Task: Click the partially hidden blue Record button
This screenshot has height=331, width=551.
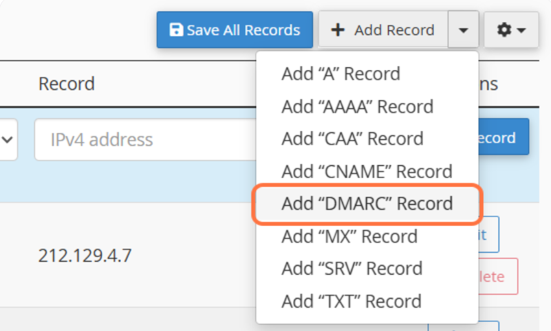Action: coord(503,137)
